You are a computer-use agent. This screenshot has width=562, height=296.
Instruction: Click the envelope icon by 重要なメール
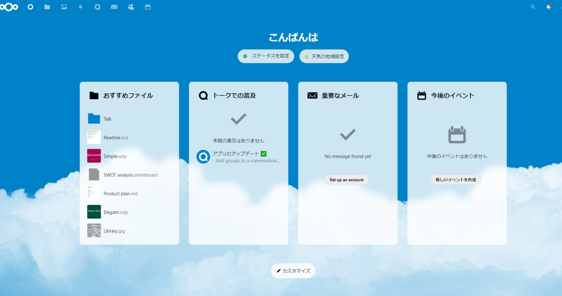tap(312, 95)
